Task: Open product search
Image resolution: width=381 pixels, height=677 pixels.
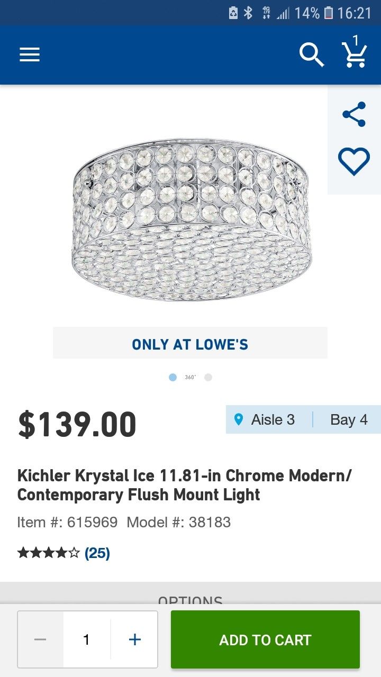Action: [311, 54]
